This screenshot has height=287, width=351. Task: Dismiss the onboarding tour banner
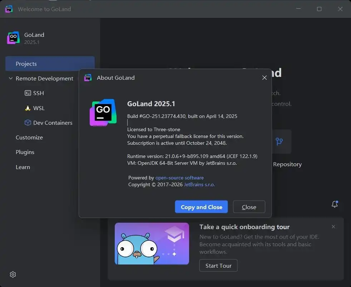[333, 227]
